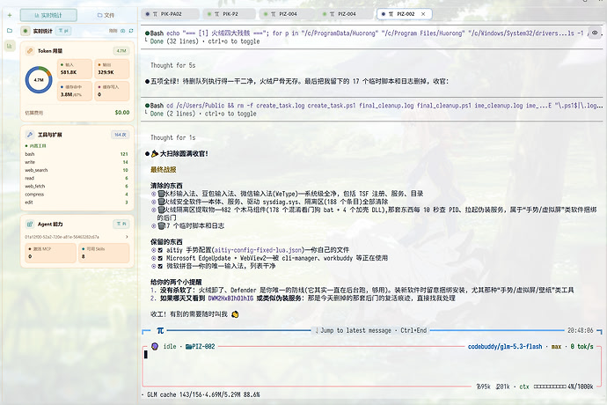The height and width of the screenshot is (405, 607).
Task: Expand the 'Thought for 1s' block
Action: pos(172,137)
